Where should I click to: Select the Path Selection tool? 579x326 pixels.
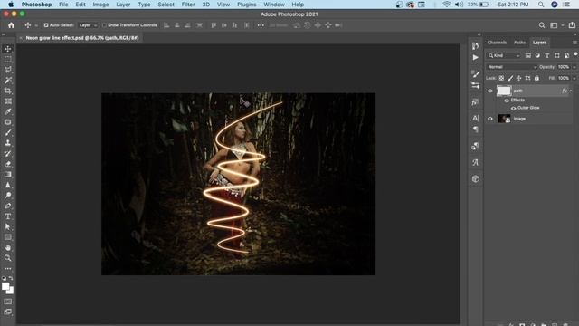(x=8, y=226)
